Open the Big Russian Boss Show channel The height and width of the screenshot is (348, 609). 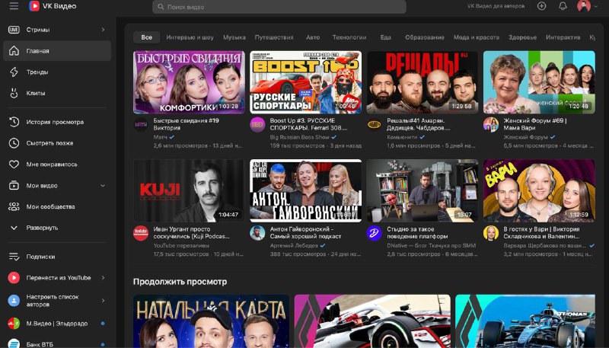tap(299, 137)
